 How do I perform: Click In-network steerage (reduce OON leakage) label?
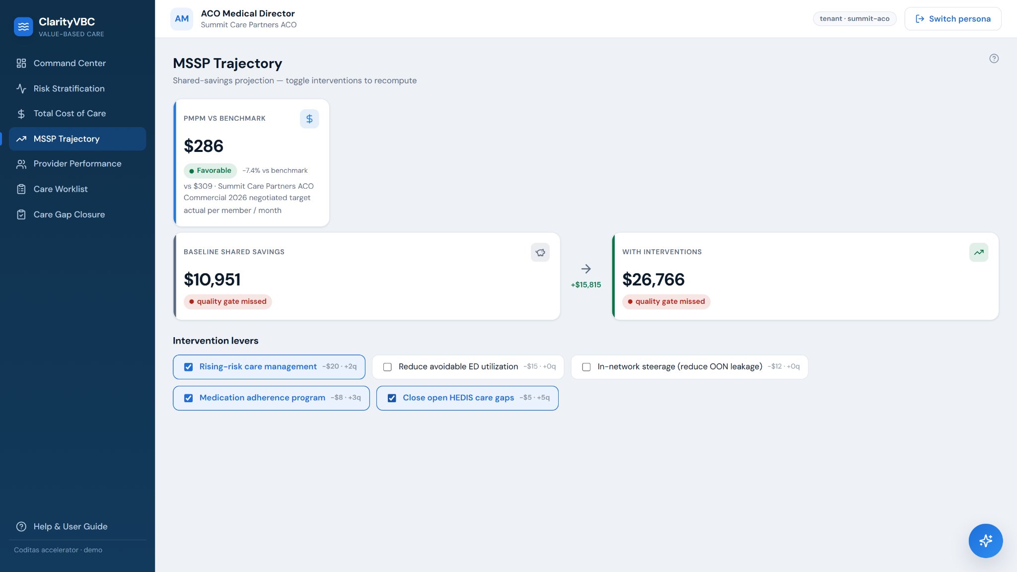click(x=680, y=366)
